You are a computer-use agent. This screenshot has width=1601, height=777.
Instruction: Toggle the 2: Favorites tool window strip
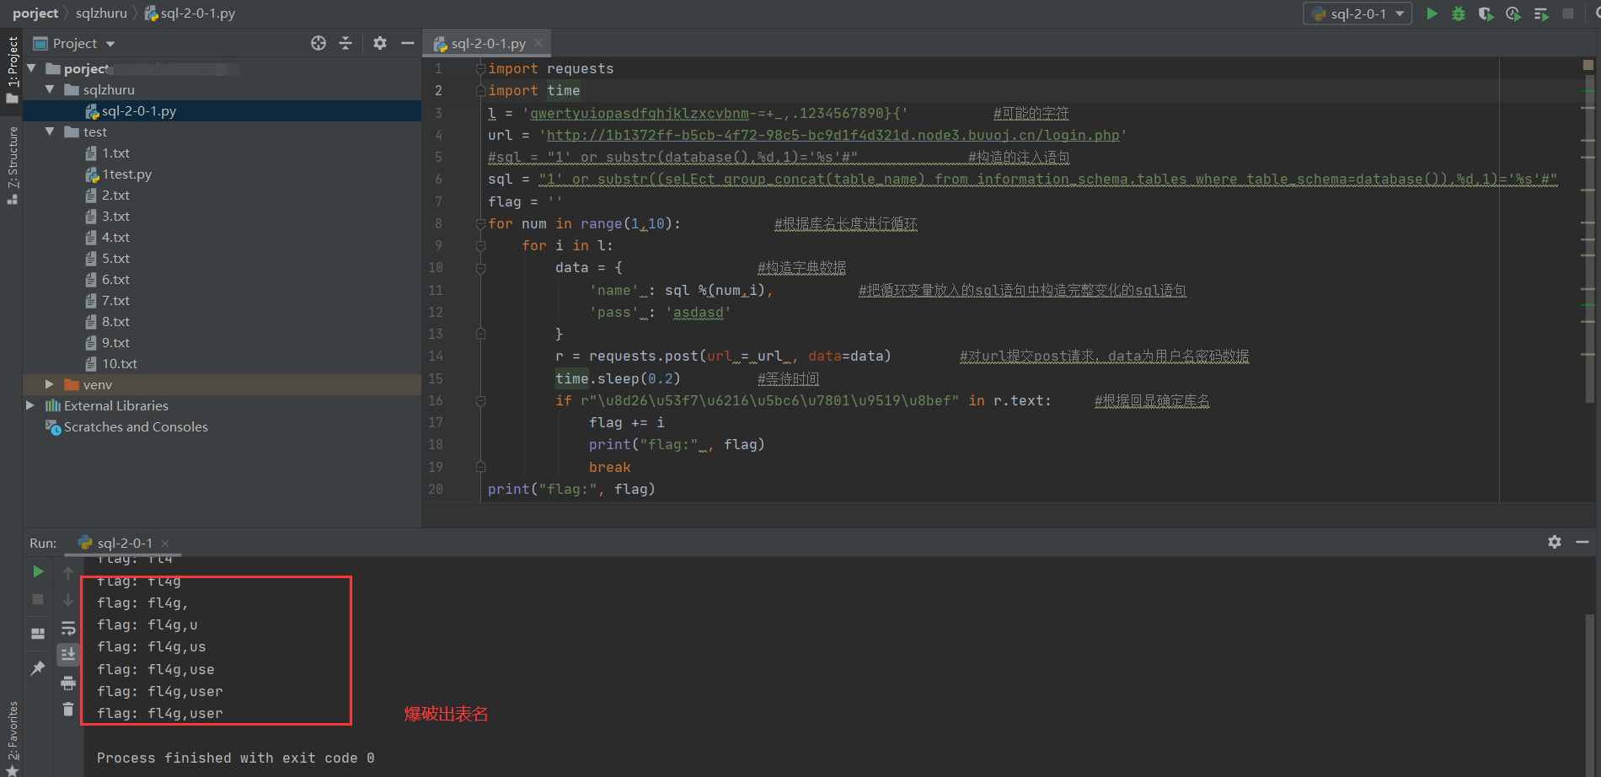pos(12,738)
